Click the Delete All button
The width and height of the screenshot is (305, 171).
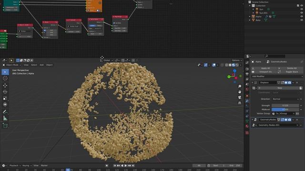[290, 68]
